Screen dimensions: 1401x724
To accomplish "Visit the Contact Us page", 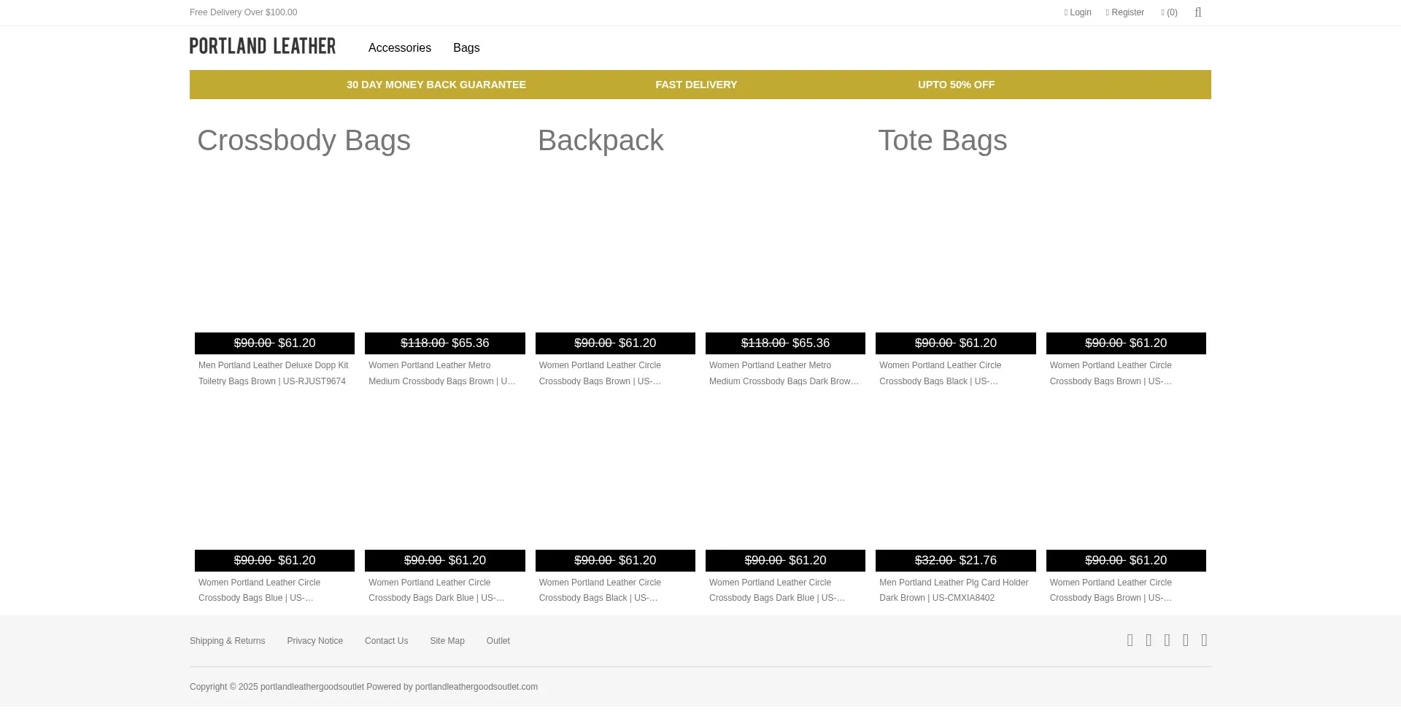I will (386, 641).
